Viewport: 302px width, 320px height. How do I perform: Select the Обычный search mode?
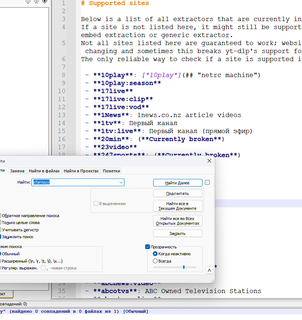11,254
